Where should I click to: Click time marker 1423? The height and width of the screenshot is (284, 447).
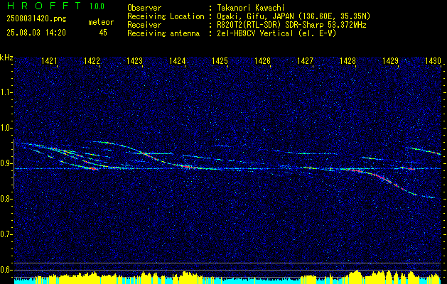point(134,60)
